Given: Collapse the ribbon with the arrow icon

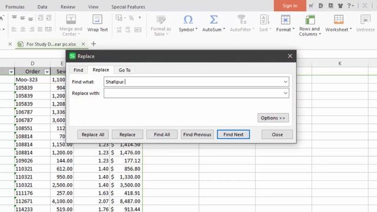Looking at the screenshot, I should 365,6.
